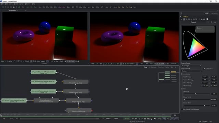Click the Gamma slider handle
Viewport: 219px width, 123px height.
click(195, 94)
